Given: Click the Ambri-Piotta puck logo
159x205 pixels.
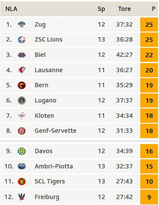Looking at the screenshot, I should (22, 166).
